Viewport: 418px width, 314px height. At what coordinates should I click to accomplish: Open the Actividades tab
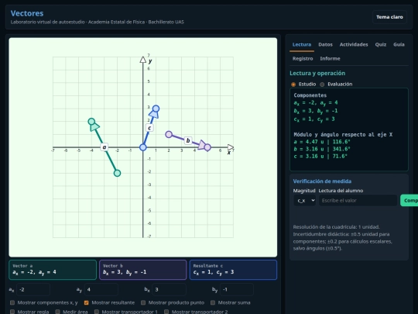pos(354,45)
